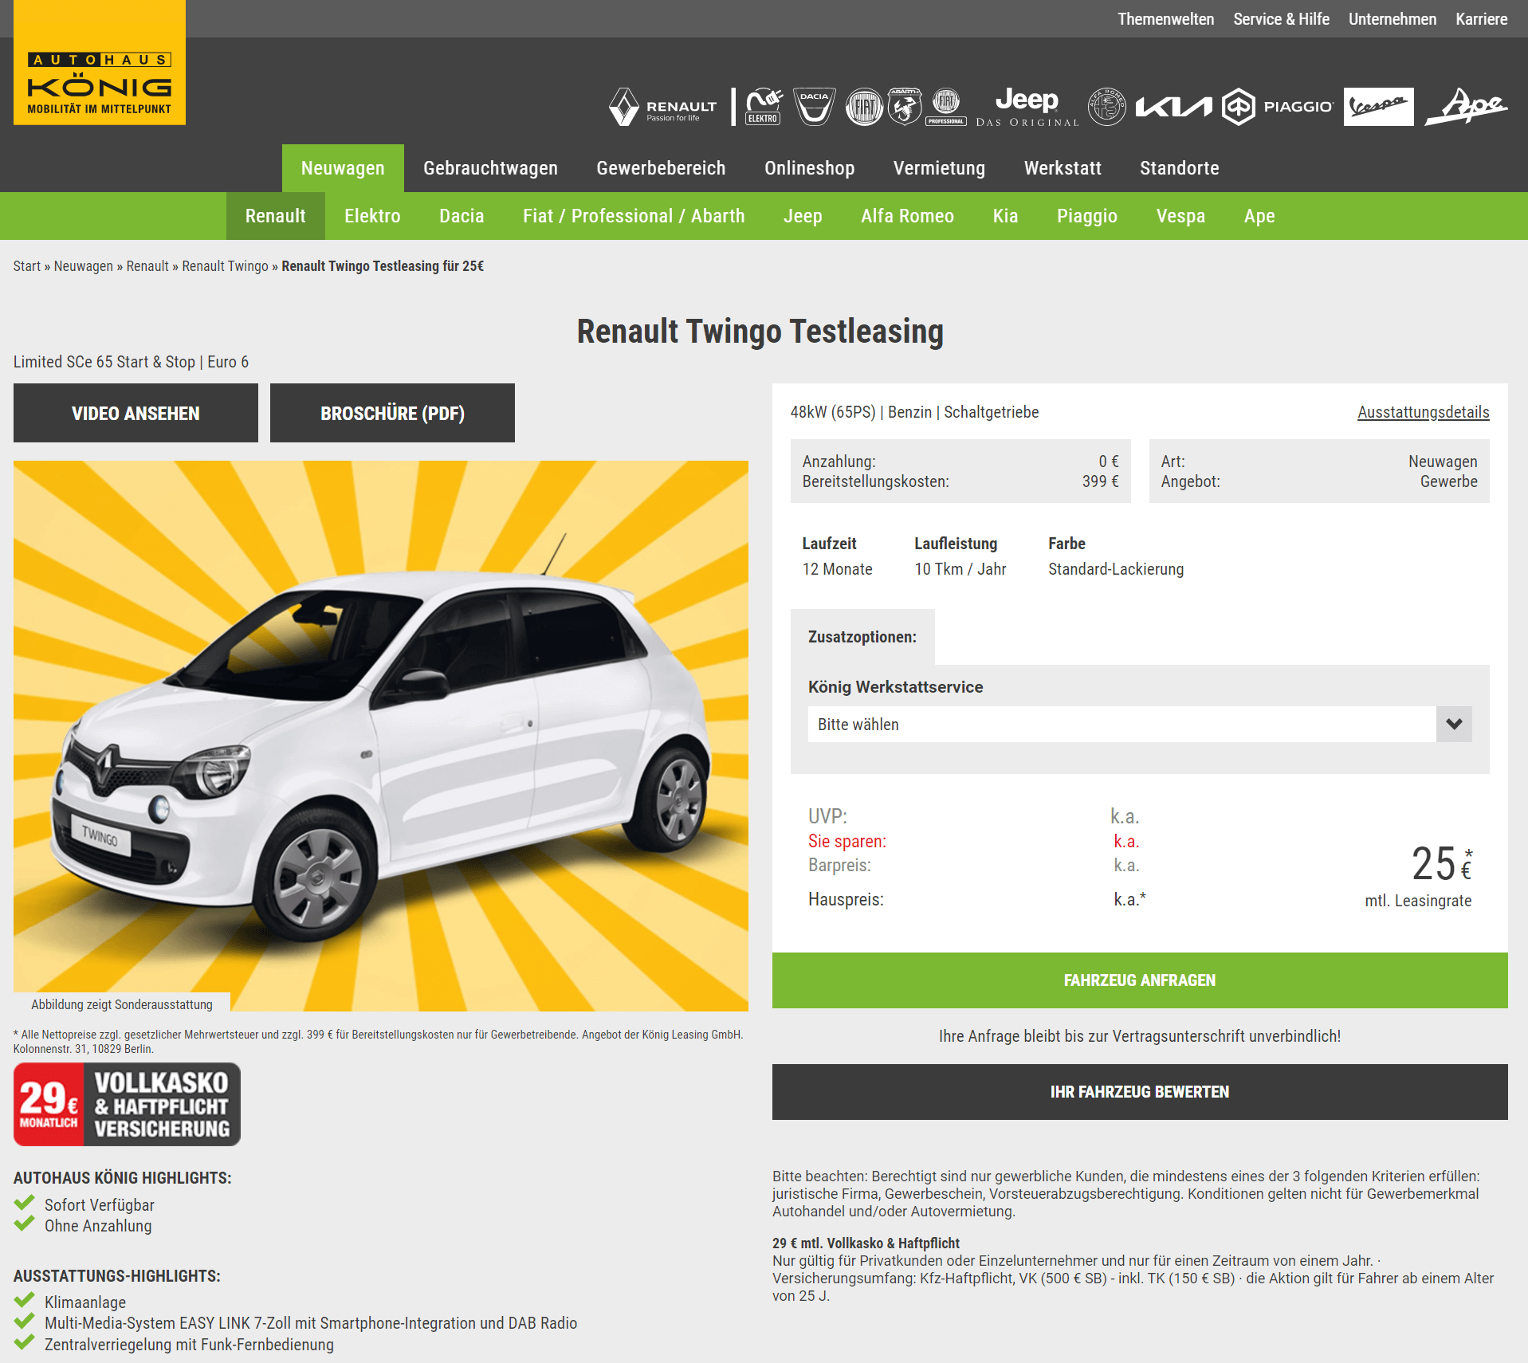The width and height of the screenshot is (1528, 1363).
Task: Click the Vespa logo
Action: coord(1379,107)
